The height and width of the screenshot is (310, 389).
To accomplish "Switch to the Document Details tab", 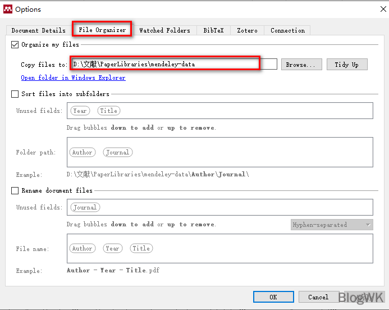I will [x=38, y=30].
